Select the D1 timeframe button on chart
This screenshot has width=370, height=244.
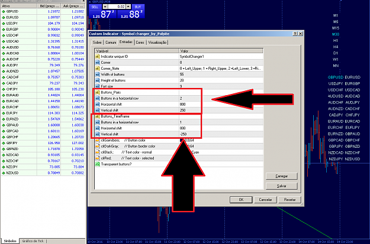(x=336, y=53)
